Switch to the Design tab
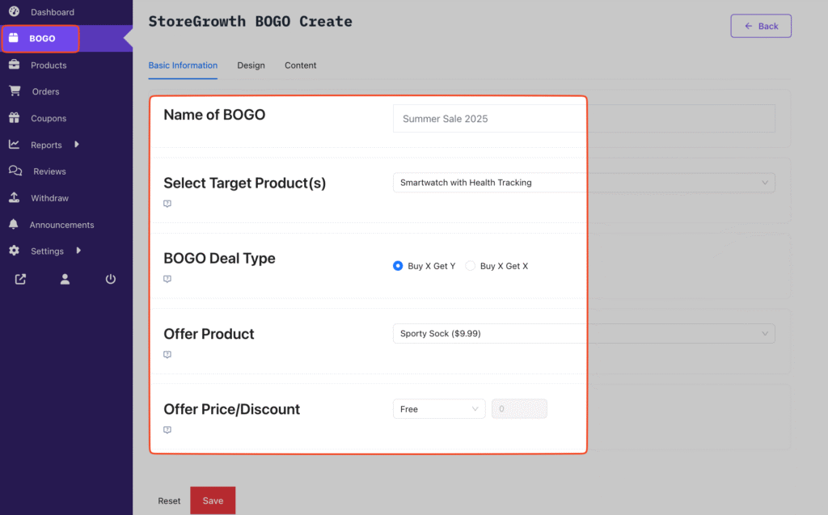 point(251,65)
